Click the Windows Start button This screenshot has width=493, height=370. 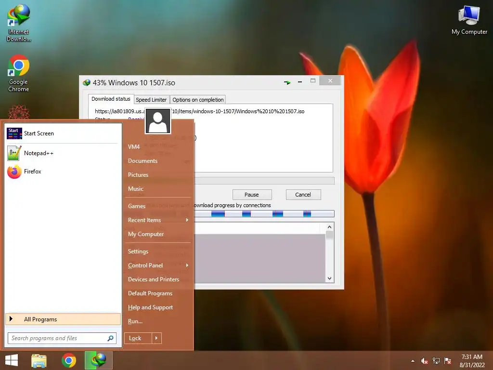[12, 360]
